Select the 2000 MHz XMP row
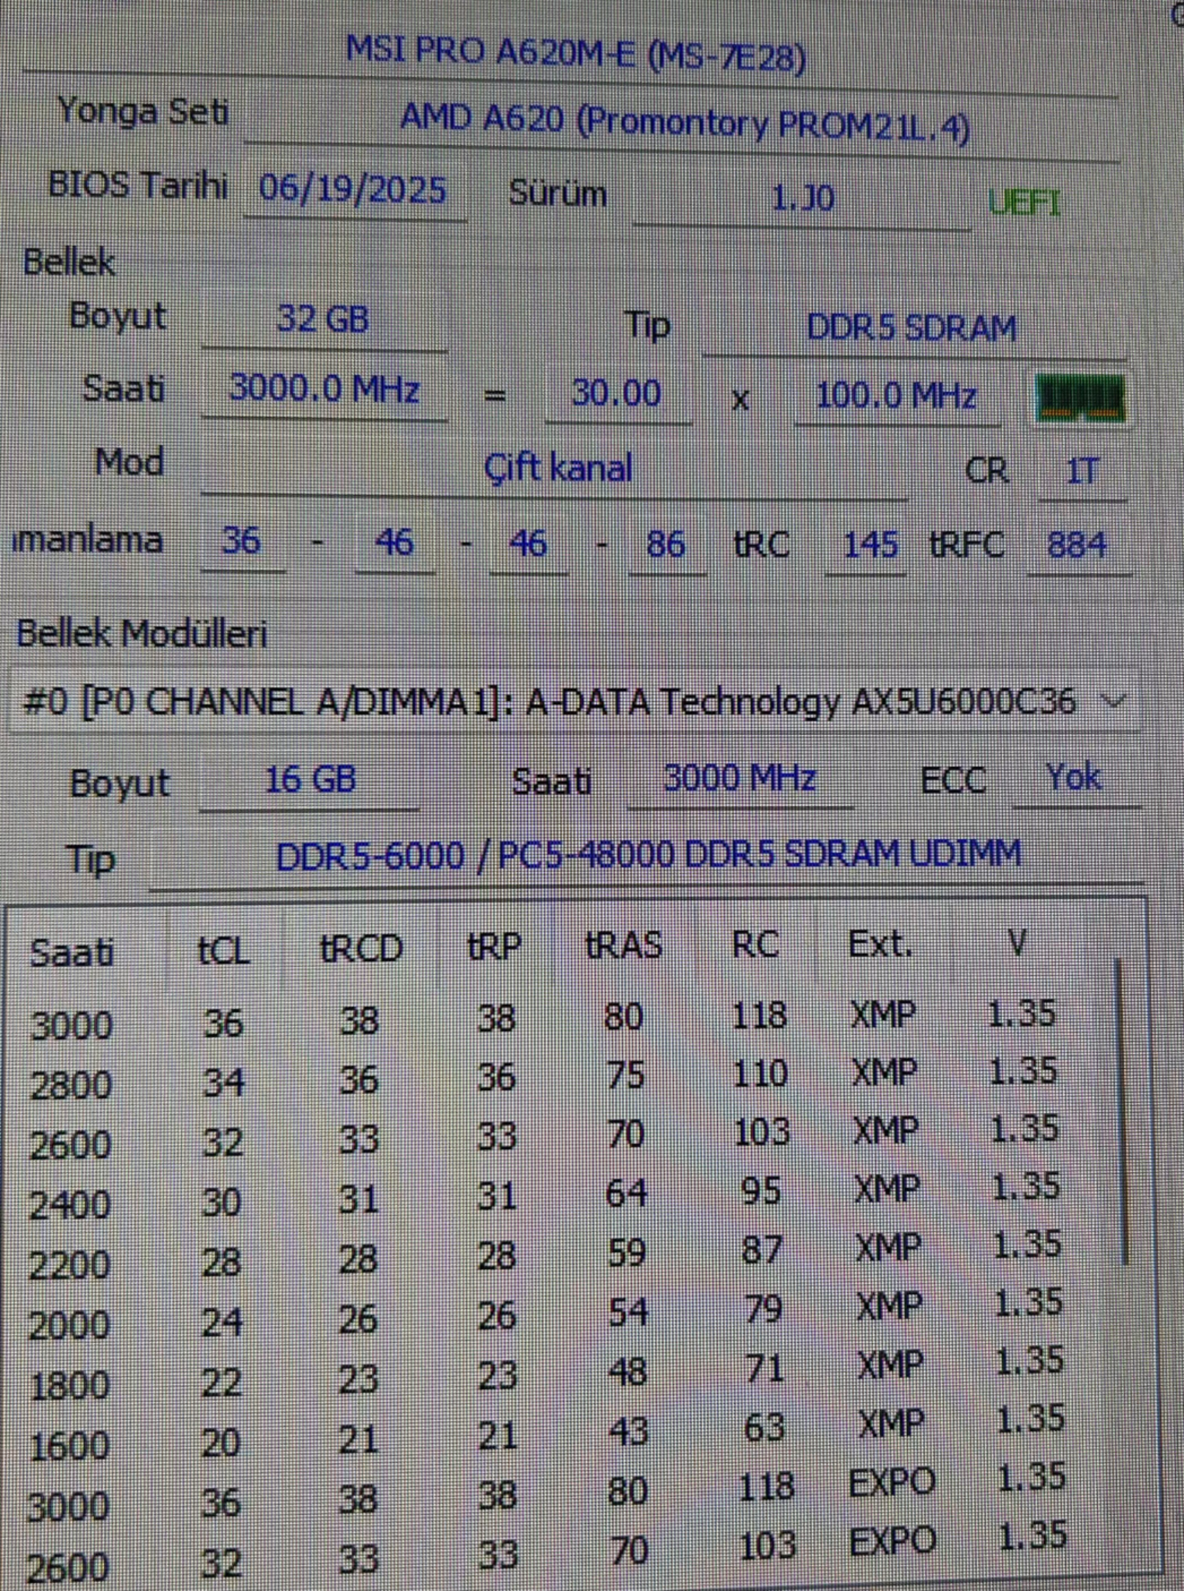1184x1591 pixels. [x=546, y=1313]
